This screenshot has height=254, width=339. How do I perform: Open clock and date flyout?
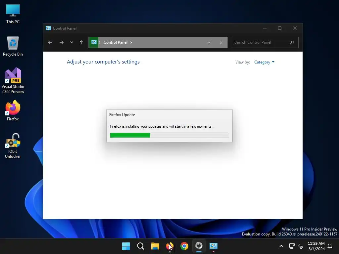pos(316,246)
